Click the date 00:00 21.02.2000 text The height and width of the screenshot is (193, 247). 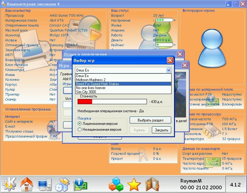(x=201, y=187)
